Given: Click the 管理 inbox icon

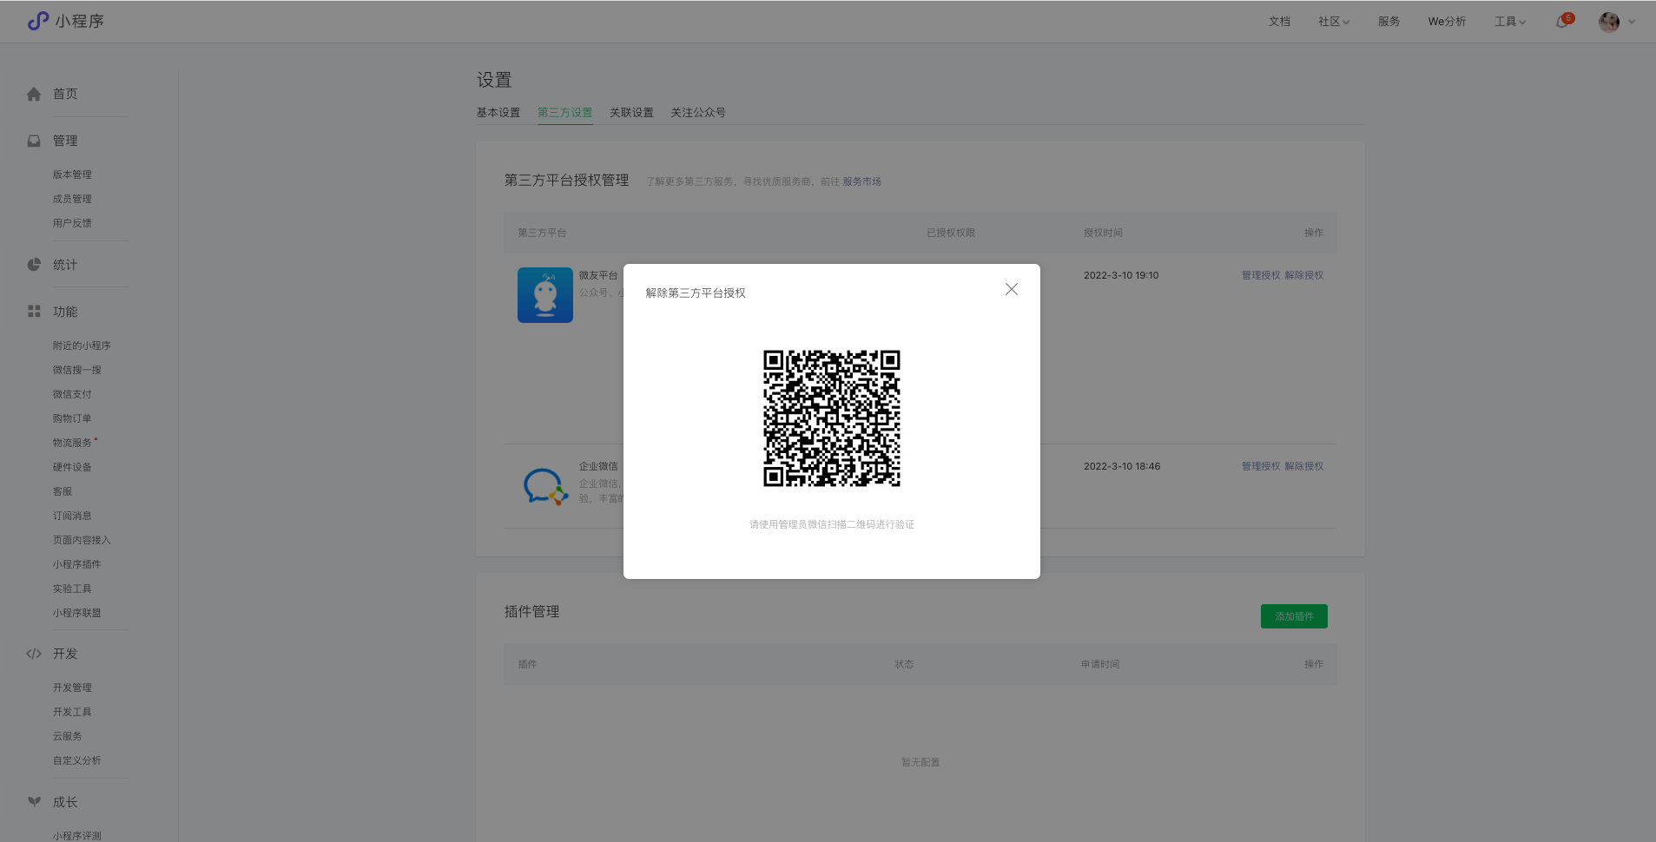Looking at the screenshot, I should pyautogui.click(x=34, y=141).
